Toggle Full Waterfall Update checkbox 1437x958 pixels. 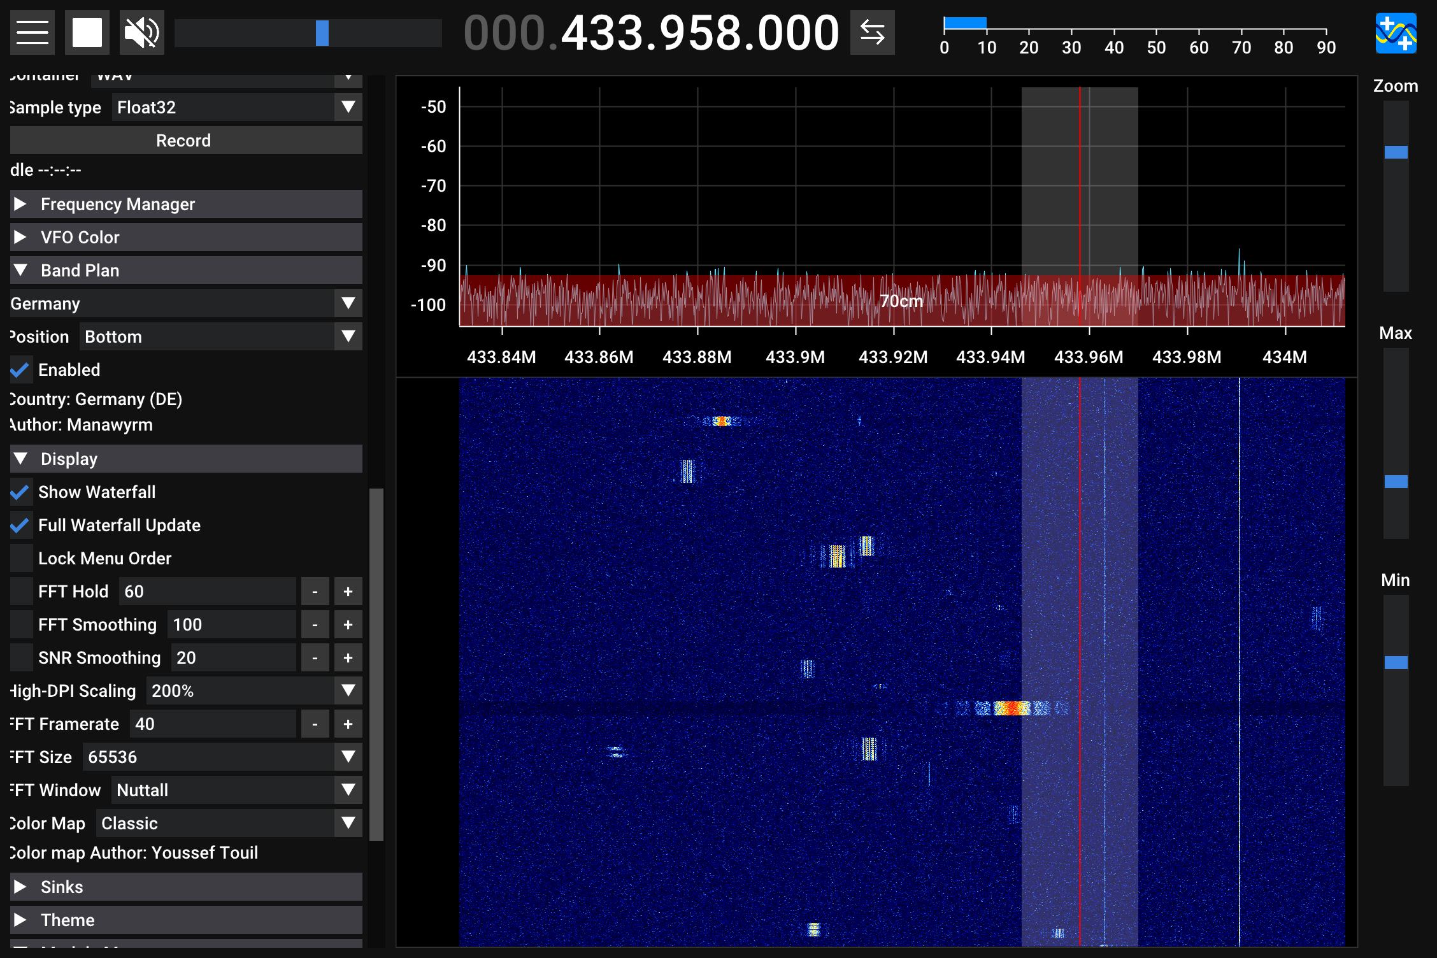point(21,525)
